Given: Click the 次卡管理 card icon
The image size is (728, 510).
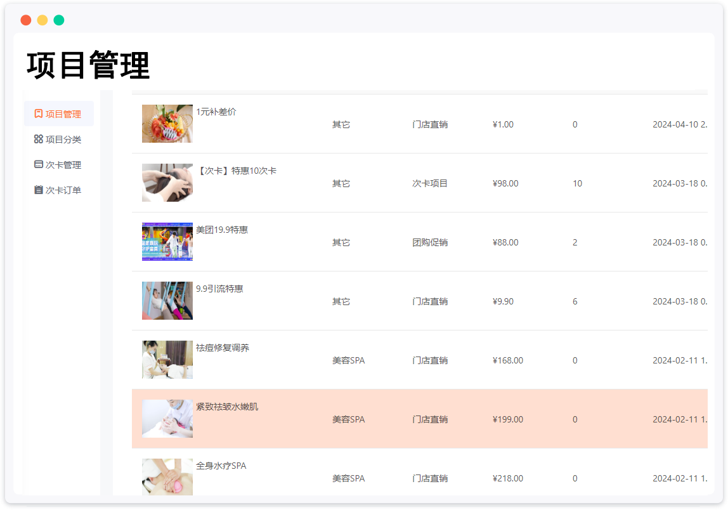Looking at the screenshot, I should coord(39,165).
